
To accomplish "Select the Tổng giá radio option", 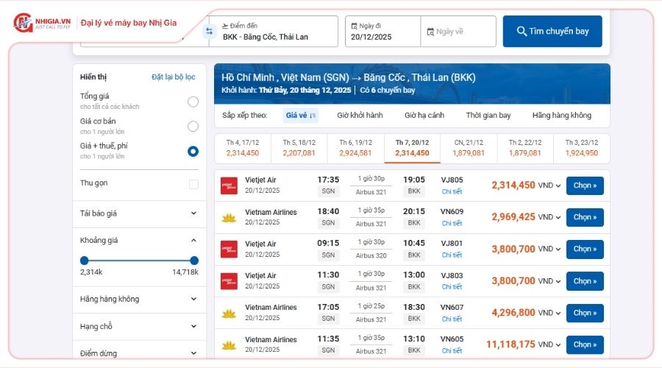I will coord(193,102).
